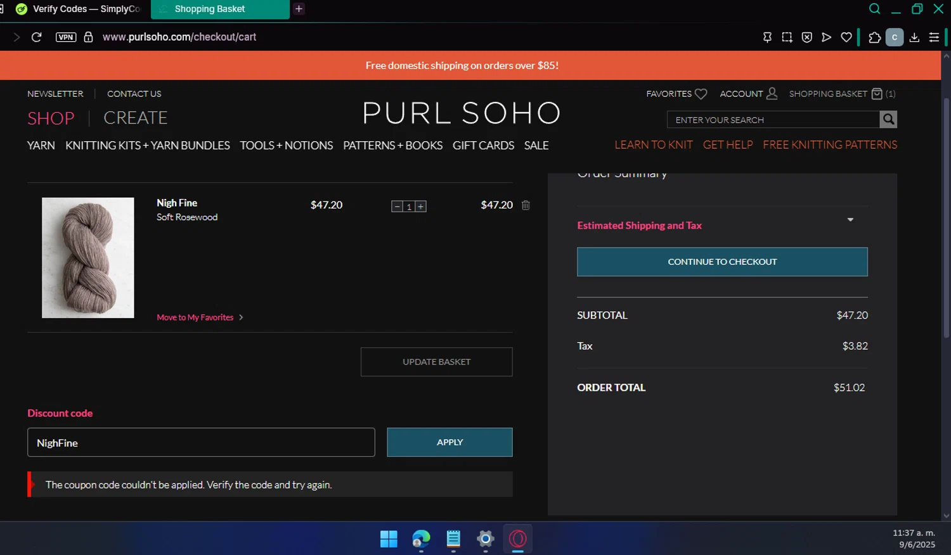The height and width of the screenshot is (555, 951).
Task: Open Patterns + Books menu
Action: tap(393, 145)
